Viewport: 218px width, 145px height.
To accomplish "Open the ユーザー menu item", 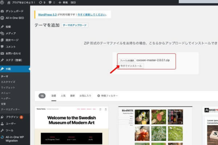I will point(11,124).
